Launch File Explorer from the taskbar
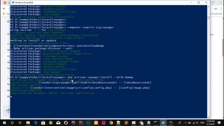 [x=28, y=123]
